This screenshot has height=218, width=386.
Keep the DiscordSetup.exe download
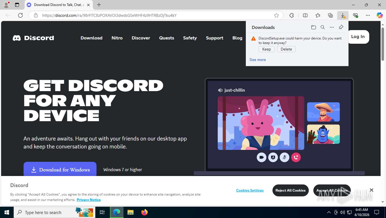[267, 49]
